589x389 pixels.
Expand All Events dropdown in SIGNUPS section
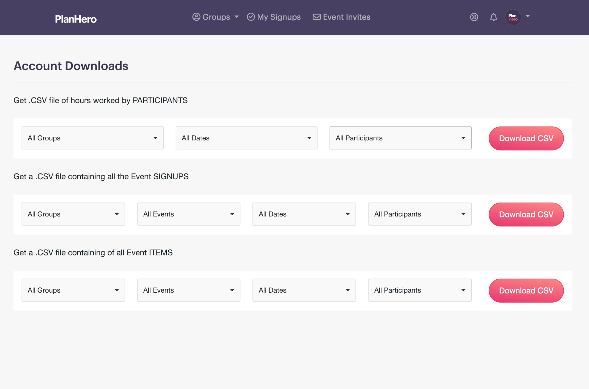point(189,214)
